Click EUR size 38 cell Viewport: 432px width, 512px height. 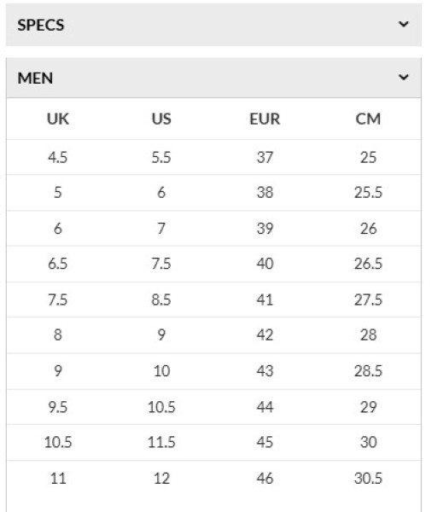(x=265, y=192)
